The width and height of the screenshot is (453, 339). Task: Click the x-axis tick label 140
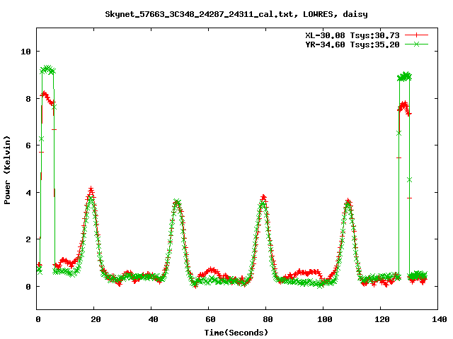(440, 319)
